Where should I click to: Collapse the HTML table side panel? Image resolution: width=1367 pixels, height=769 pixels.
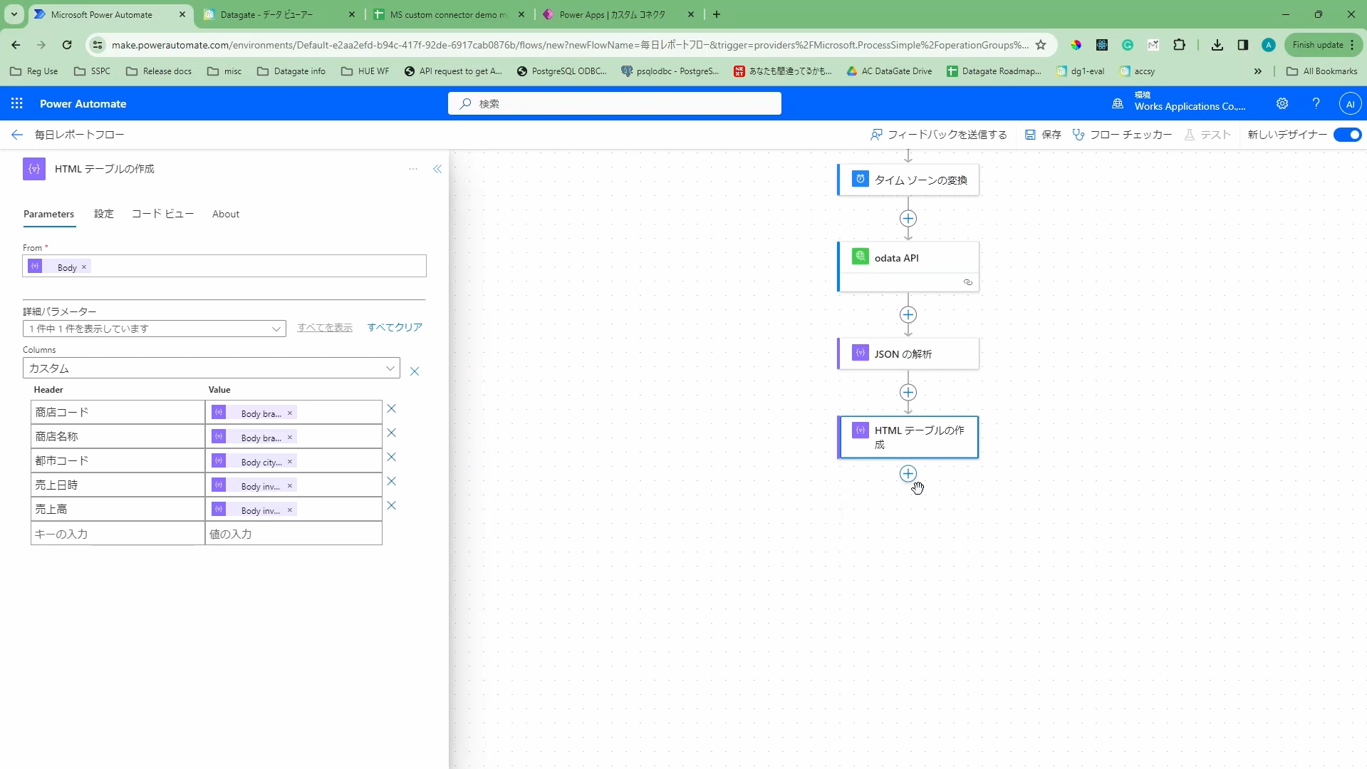[x=437, y=169]
